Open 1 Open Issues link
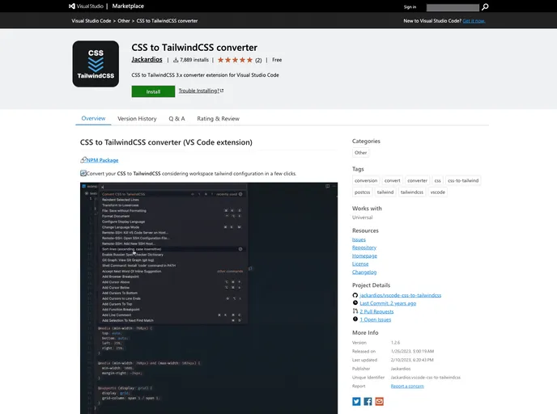The height and width of the screenshot is (414, 557). [x=376, y=319]
